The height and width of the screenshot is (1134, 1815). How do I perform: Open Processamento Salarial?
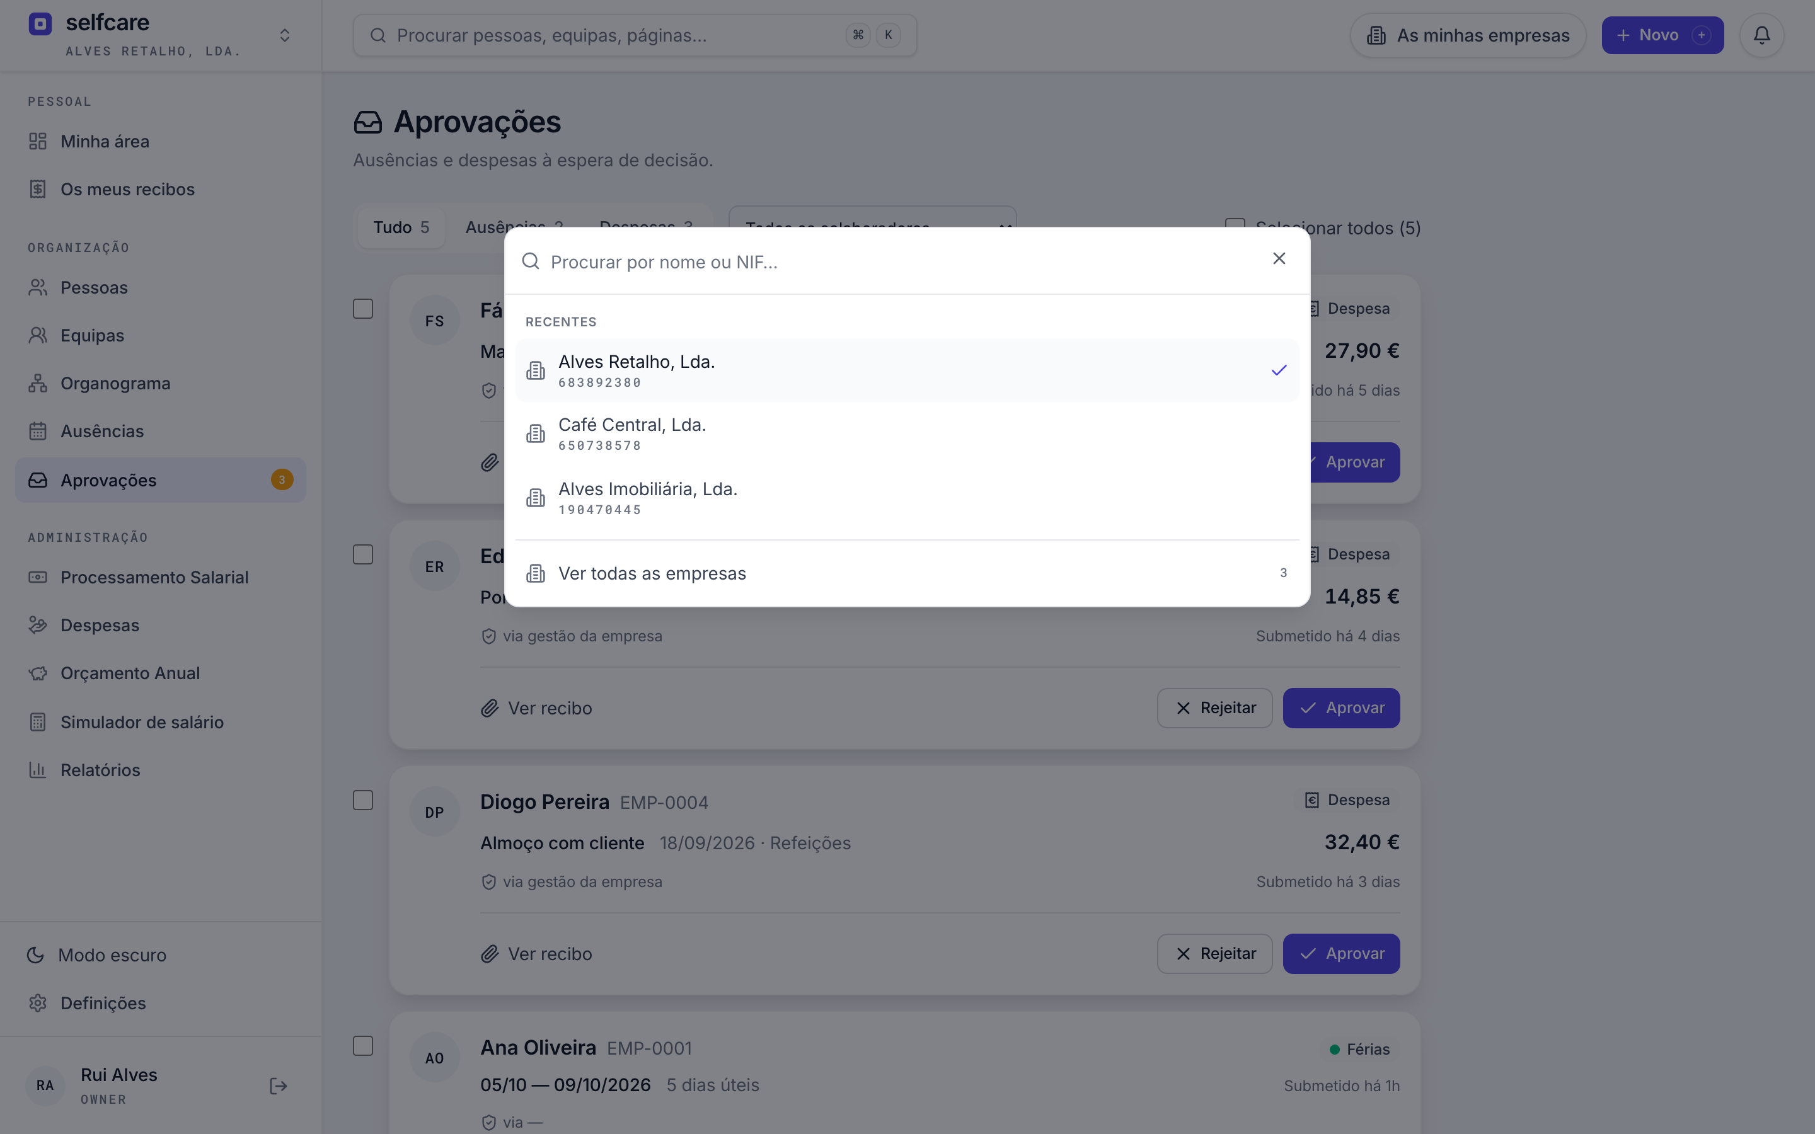[x=161, y=578]
